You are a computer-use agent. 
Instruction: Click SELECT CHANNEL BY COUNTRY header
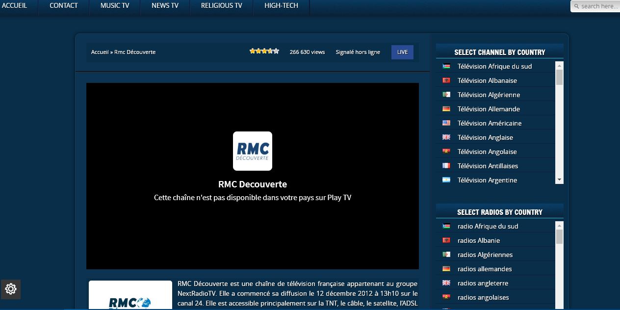(x=500, y=52)
